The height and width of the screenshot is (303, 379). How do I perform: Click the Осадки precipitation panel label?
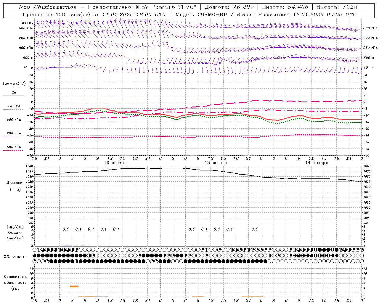tap(15, 233)
